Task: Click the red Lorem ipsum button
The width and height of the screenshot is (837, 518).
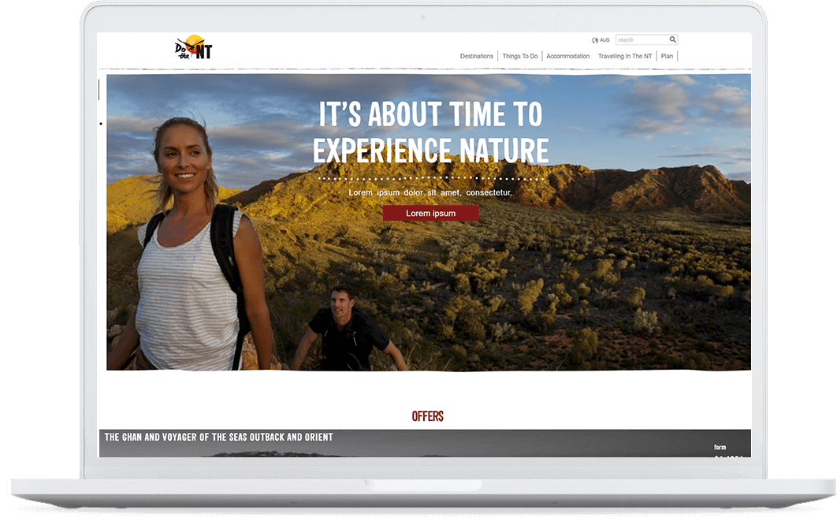Action: pyautogui.click(x=430, y=213)
